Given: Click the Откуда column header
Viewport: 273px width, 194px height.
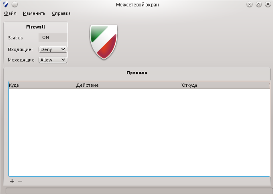Looking at the screenshot, I should pyautogui.click(x=226, y=85).
